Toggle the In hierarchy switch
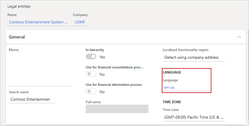Viewport: 249px width, 126px height. (x=91, y=57)
